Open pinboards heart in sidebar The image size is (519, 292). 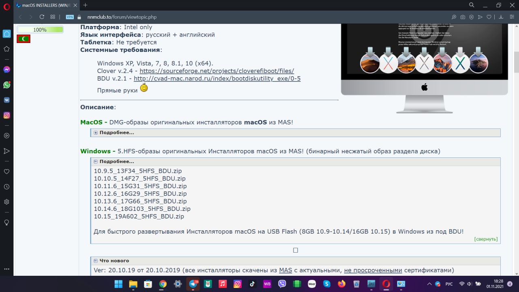pyautogui.click(x=6, y=172)
